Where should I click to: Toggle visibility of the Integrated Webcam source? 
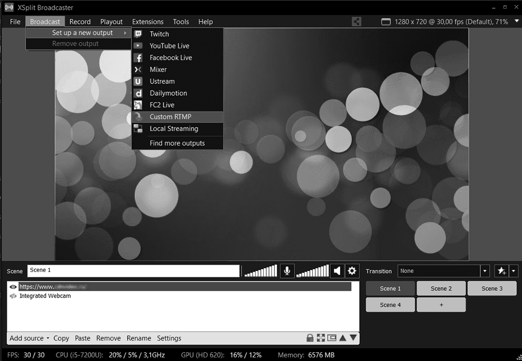pos(13,296)
